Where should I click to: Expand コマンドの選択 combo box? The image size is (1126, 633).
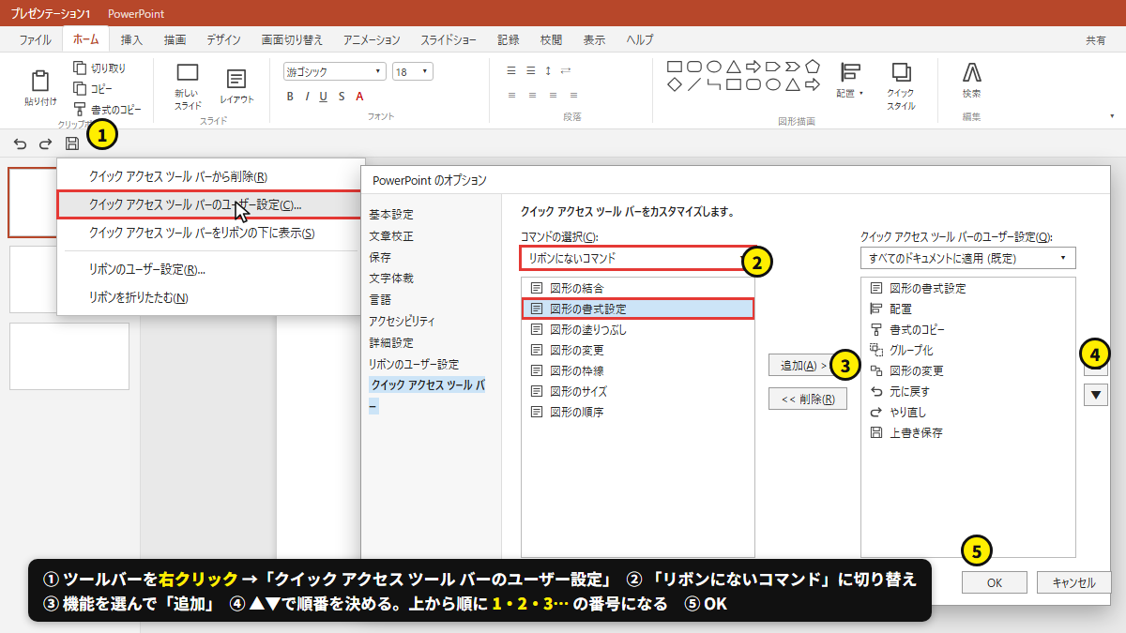point(637,258)
